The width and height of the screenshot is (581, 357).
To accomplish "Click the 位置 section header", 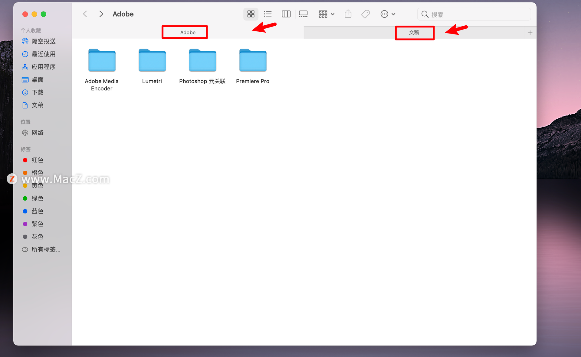I will click(25, 122).
